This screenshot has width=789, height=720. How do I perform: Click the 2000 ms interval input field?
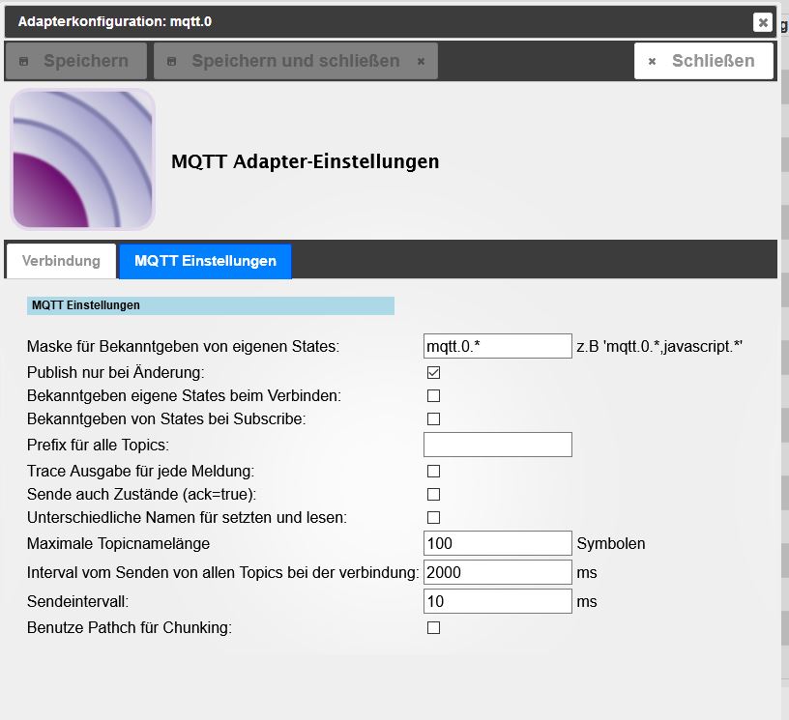click(x=498, y=572)
